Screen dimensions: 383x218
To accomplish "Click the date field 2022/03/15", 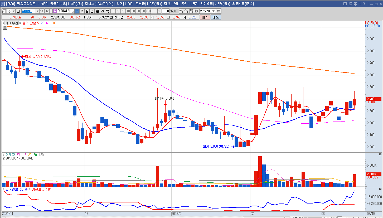I will coord(208,11).
